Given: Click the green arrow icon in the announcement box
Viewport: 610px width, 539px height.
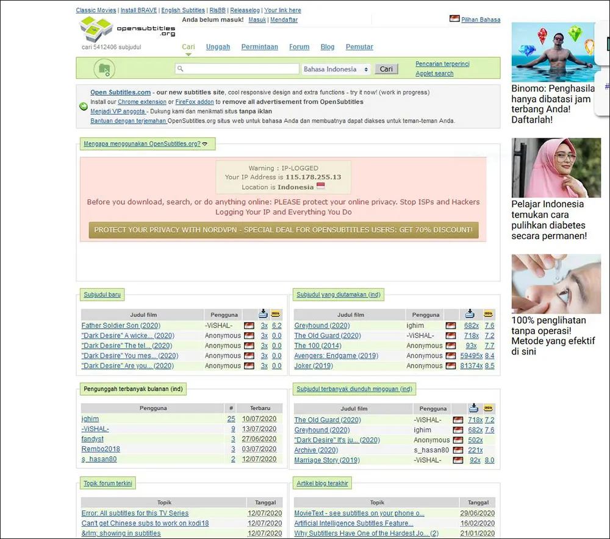Looking at the screenshot, I should (84, 107).
